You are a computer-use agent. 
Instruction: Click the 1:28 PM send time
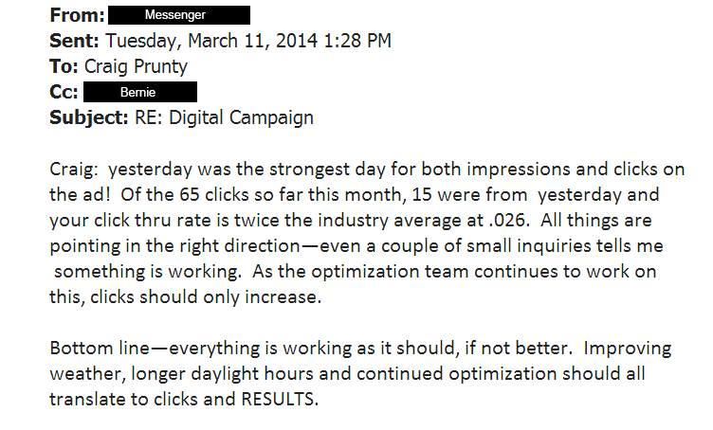click(x=357, y=41)
